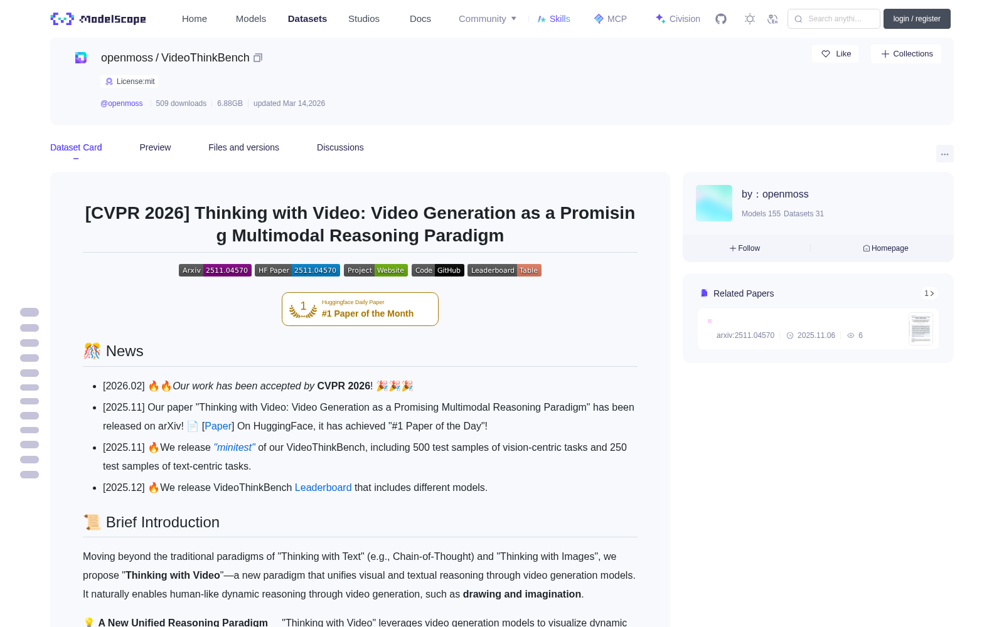Open the Models navigation item

click(251, 19)
